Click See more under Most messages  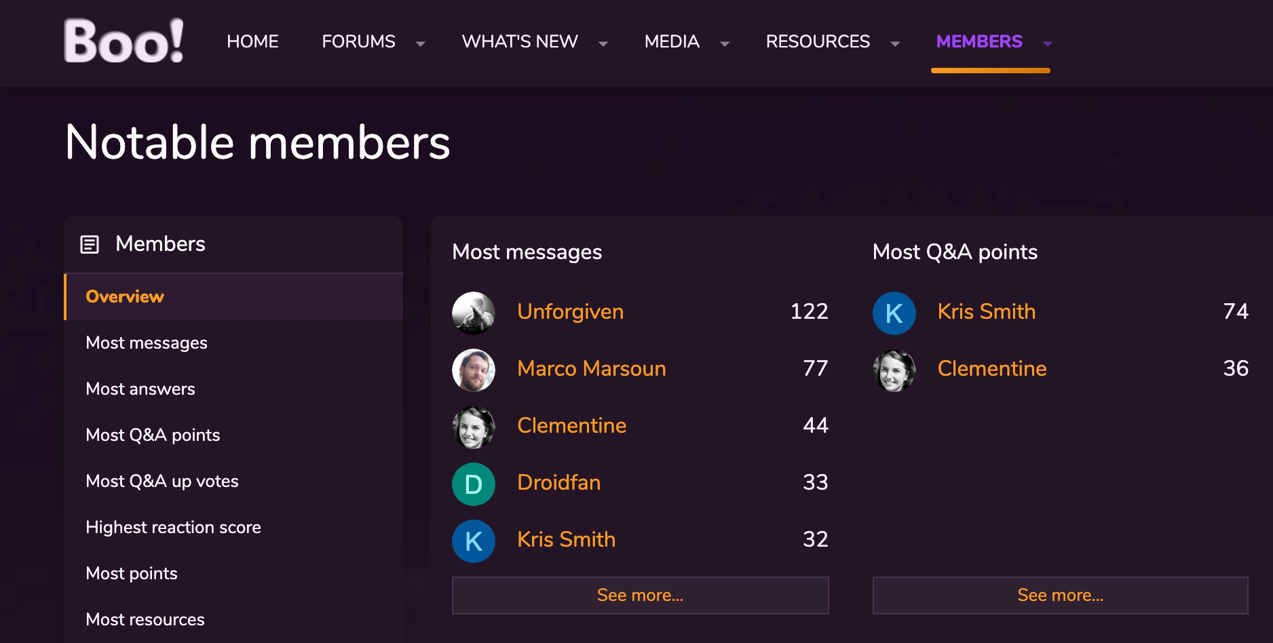pos(640,595)
